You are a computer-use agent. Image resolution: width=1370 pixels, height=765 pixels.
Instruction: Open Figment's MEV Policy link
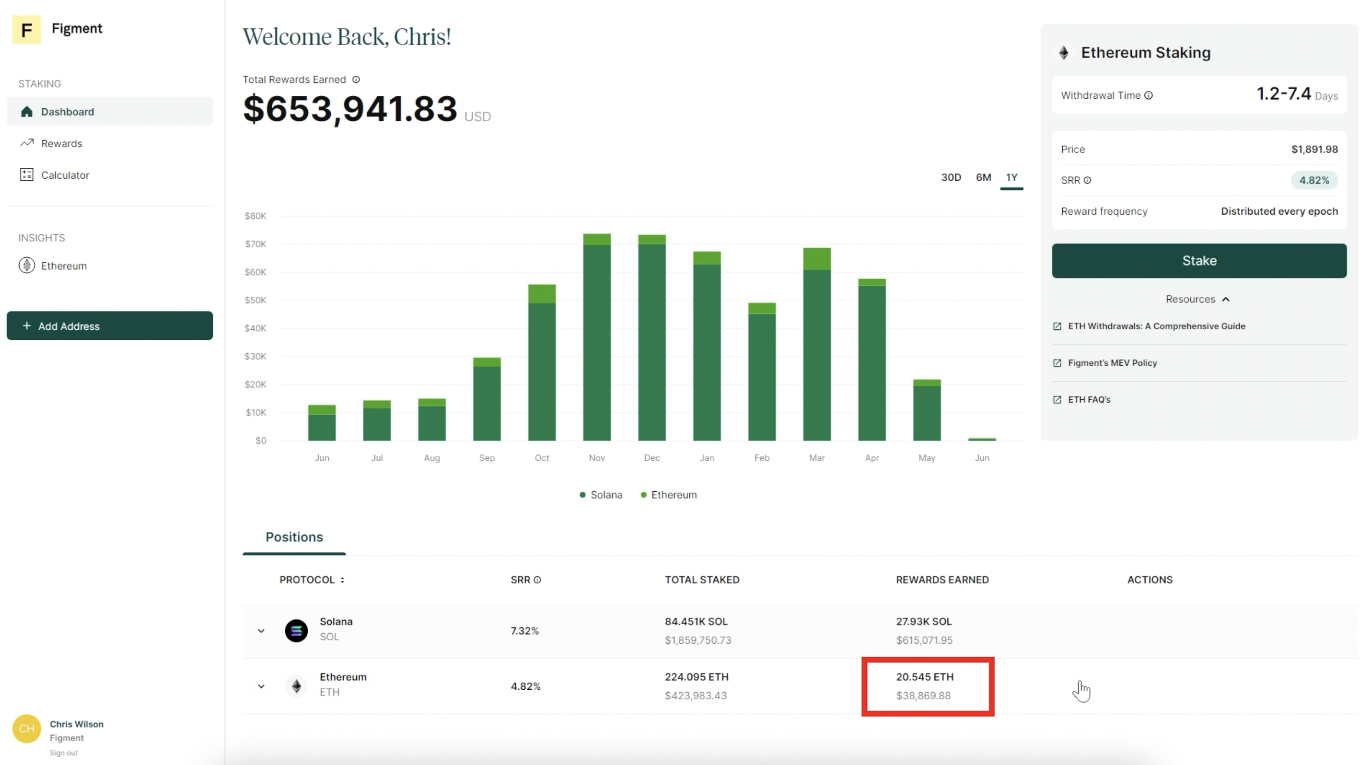(1112, 363)
